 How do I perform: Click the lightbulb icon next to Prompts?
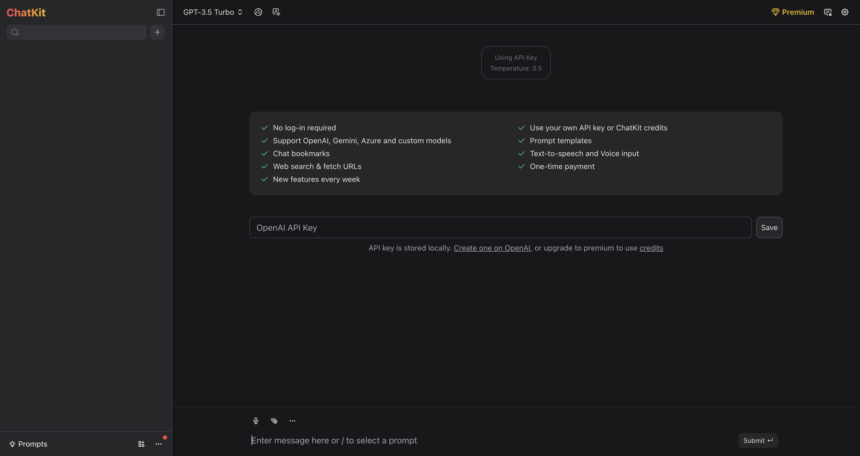[x=12, y=444]
